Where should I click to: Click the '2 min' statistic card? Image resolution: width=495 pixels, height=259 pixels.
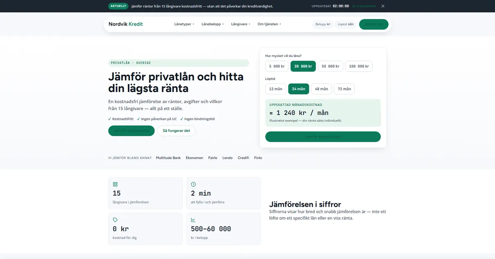coord(224,193)
